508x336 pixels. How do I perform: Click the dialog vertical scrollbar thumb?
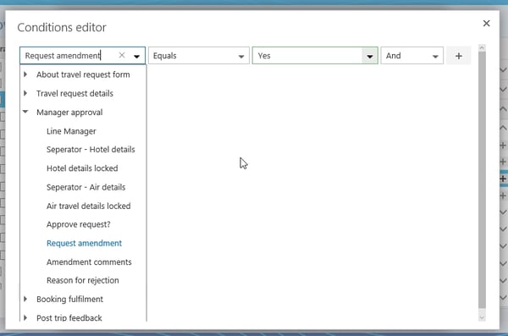point(482,179)
